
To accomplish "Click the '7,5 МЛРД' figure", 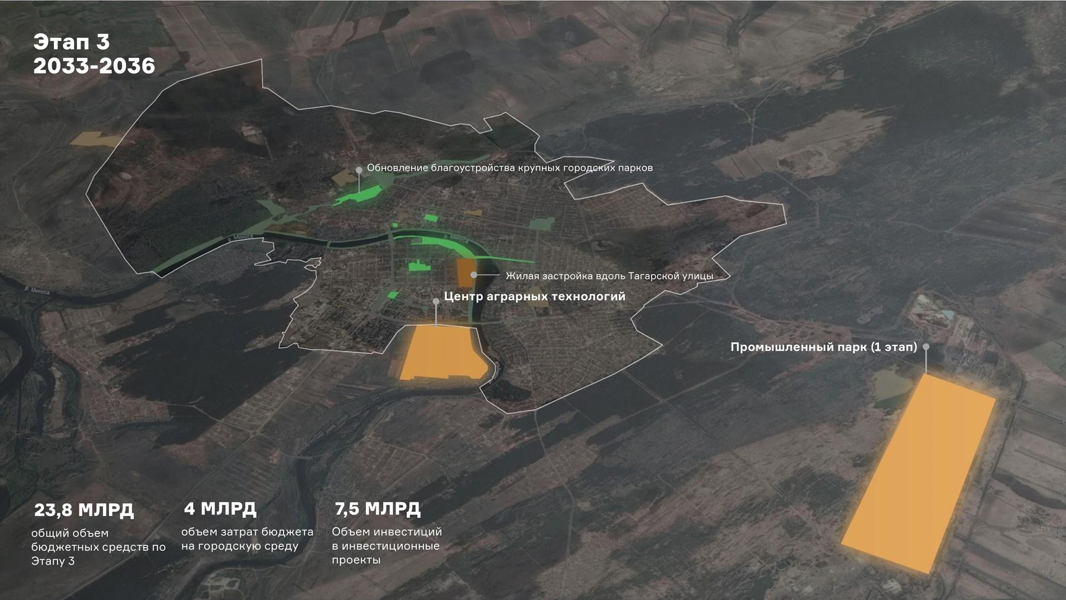I will [x=377, y=509].
